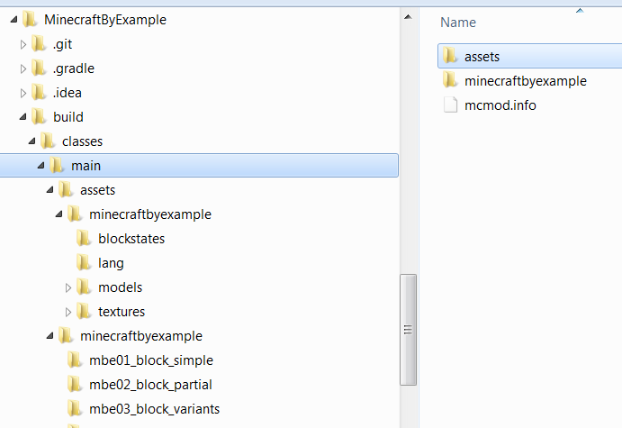The height and width of the screenshot is (428, 622).
Task: Click the models folder icon
Action: pyautogui.click(x=84, y=287)
